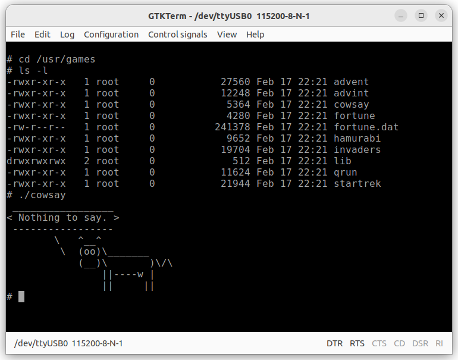Expand the Configuration menu
Viewport: 458px width, 360px height.
pyautogui.click(x=111, y=35)
